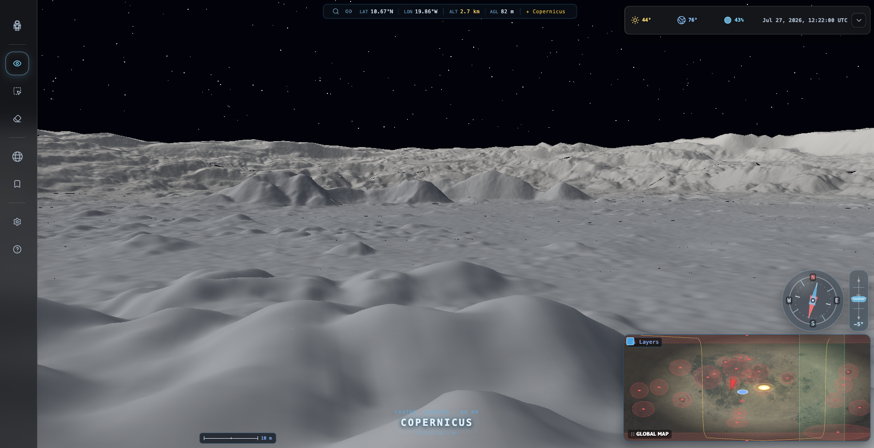Screen dimensions: 874x448
Task: Click the red position arrow on the global map
Action: pyautogui.click(x=732, y=383)
